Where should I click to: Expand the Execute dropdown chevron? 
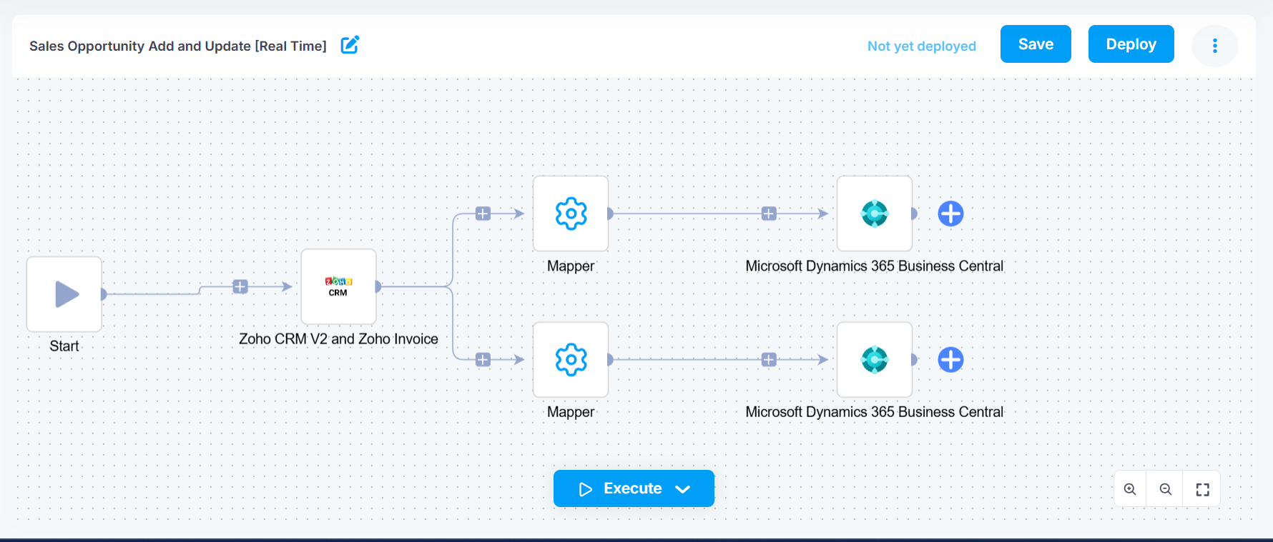point(683,489)
